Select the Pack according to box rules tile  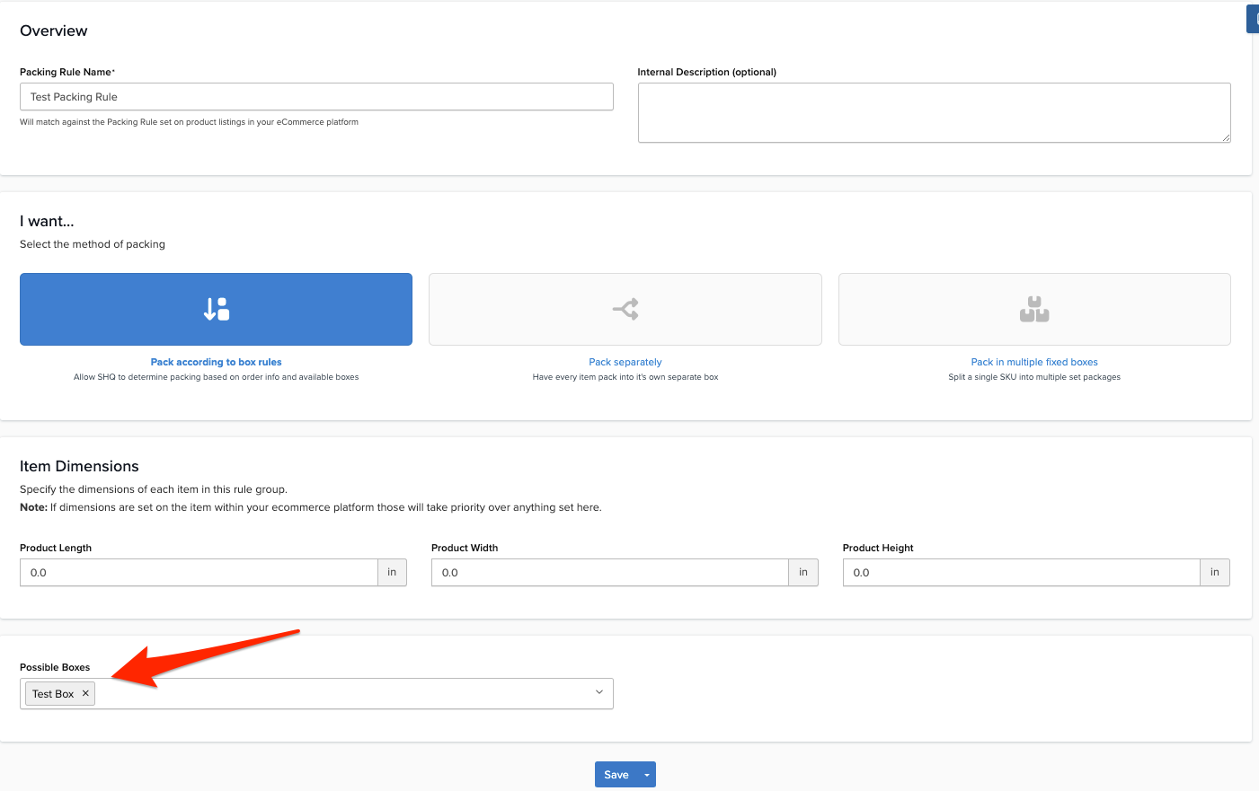[216, 309]
